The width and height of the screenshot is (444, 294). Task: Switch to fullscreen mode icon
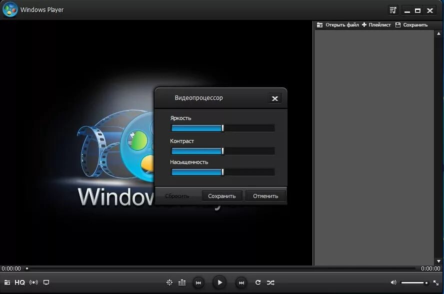(436, 282)
